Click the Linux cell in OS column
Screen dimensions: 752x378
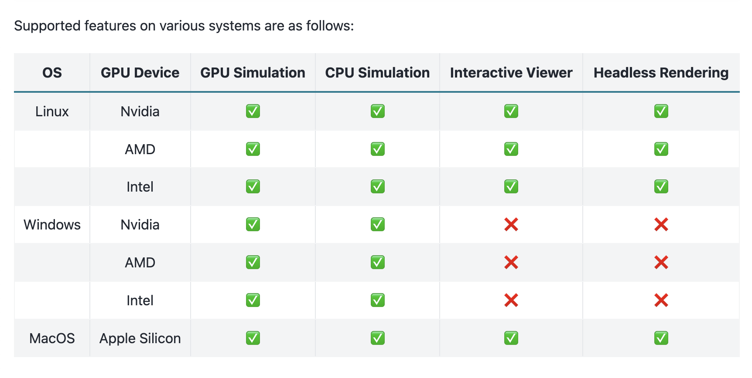(x=52, y=111)
